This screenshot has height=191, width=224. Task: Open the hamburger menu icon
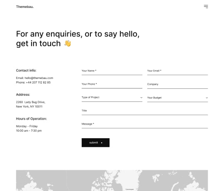[206, 7]
